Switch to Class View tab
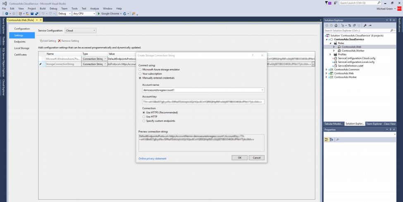 click(x=390, y=124)
